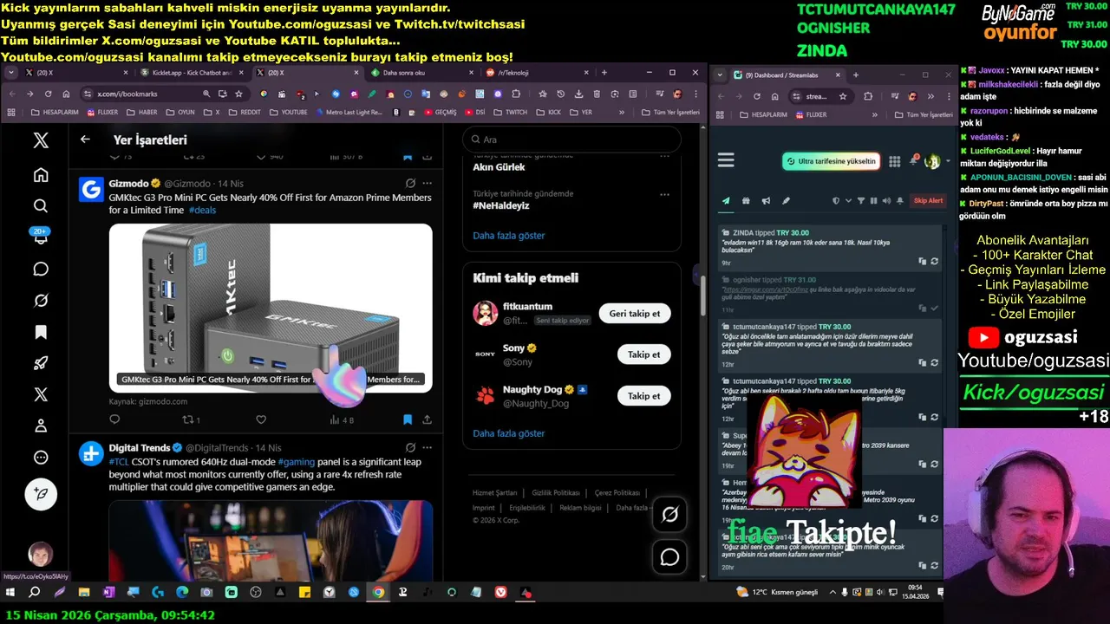Click Ultra tarifesine yükseltin button
The width and height of the screenshot is (1110, 624).
[x=831, y=161]
